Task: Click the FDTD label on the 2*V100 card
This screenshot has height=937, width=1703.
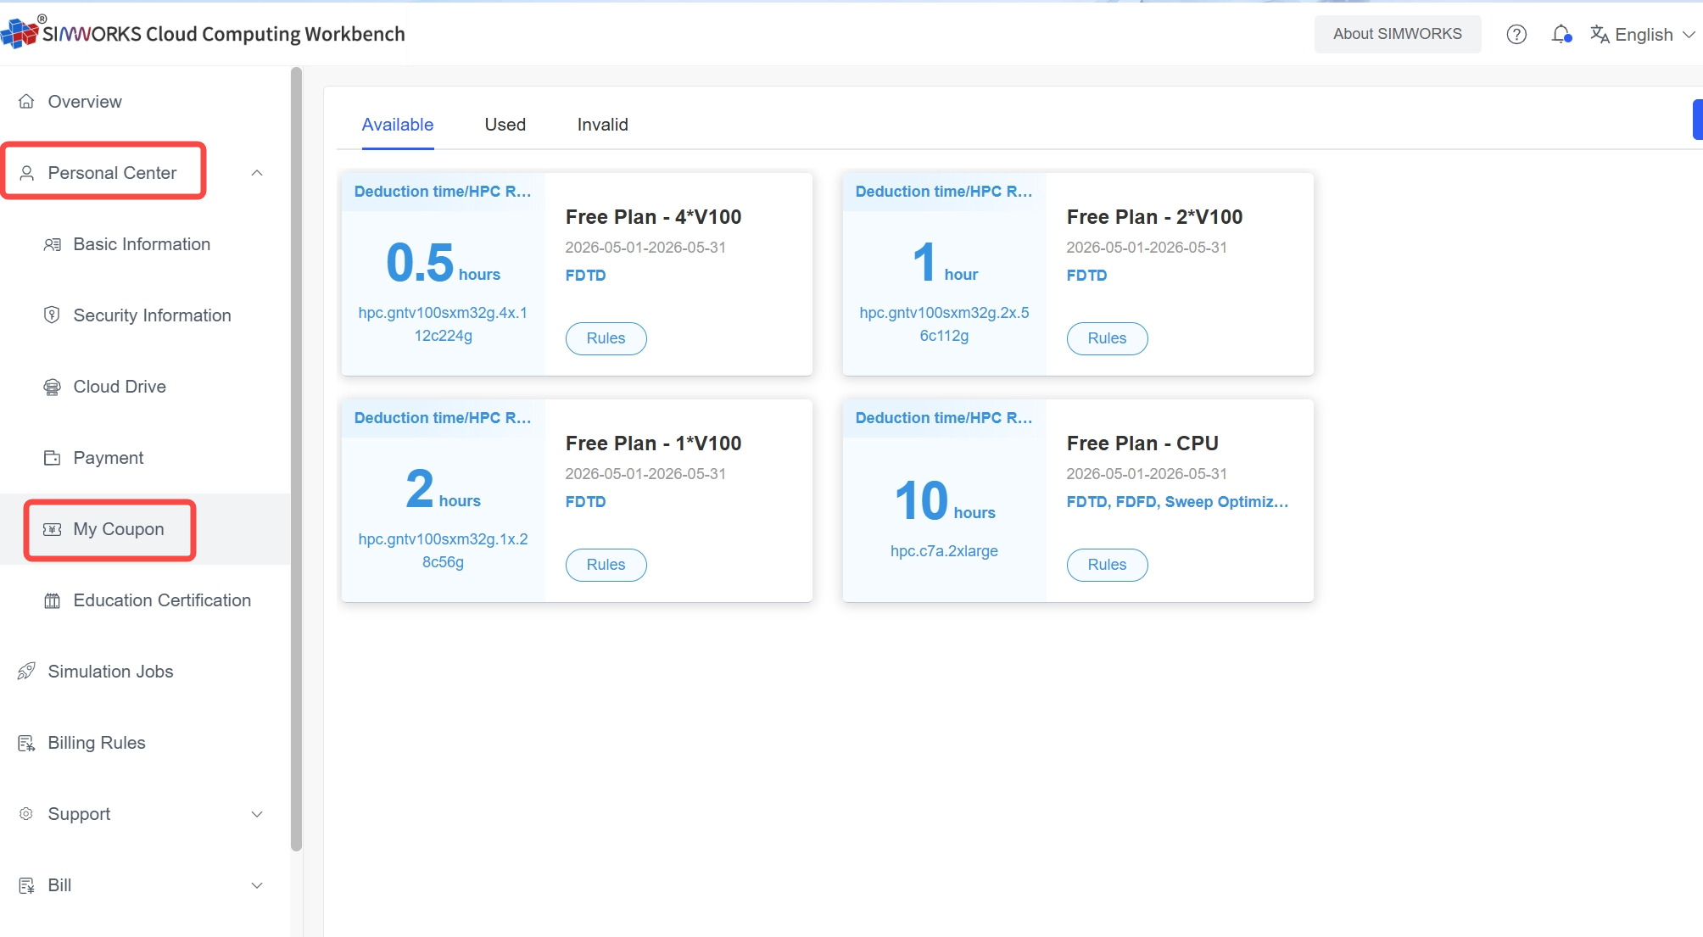Action: tap(1087, 276)
